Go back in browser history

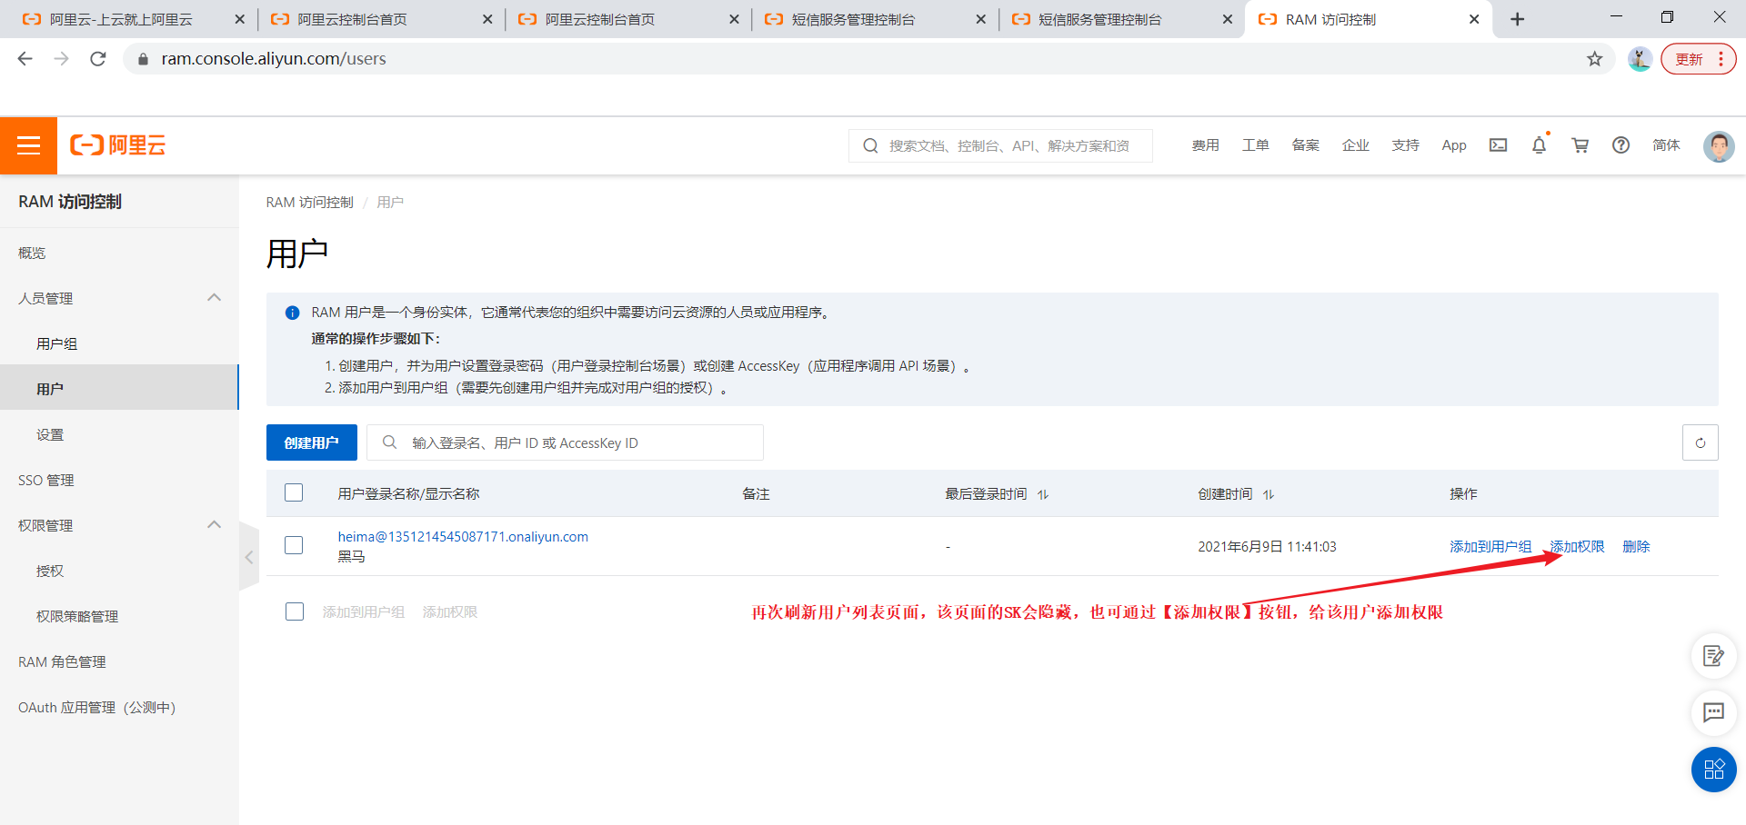tap(25, 59)
